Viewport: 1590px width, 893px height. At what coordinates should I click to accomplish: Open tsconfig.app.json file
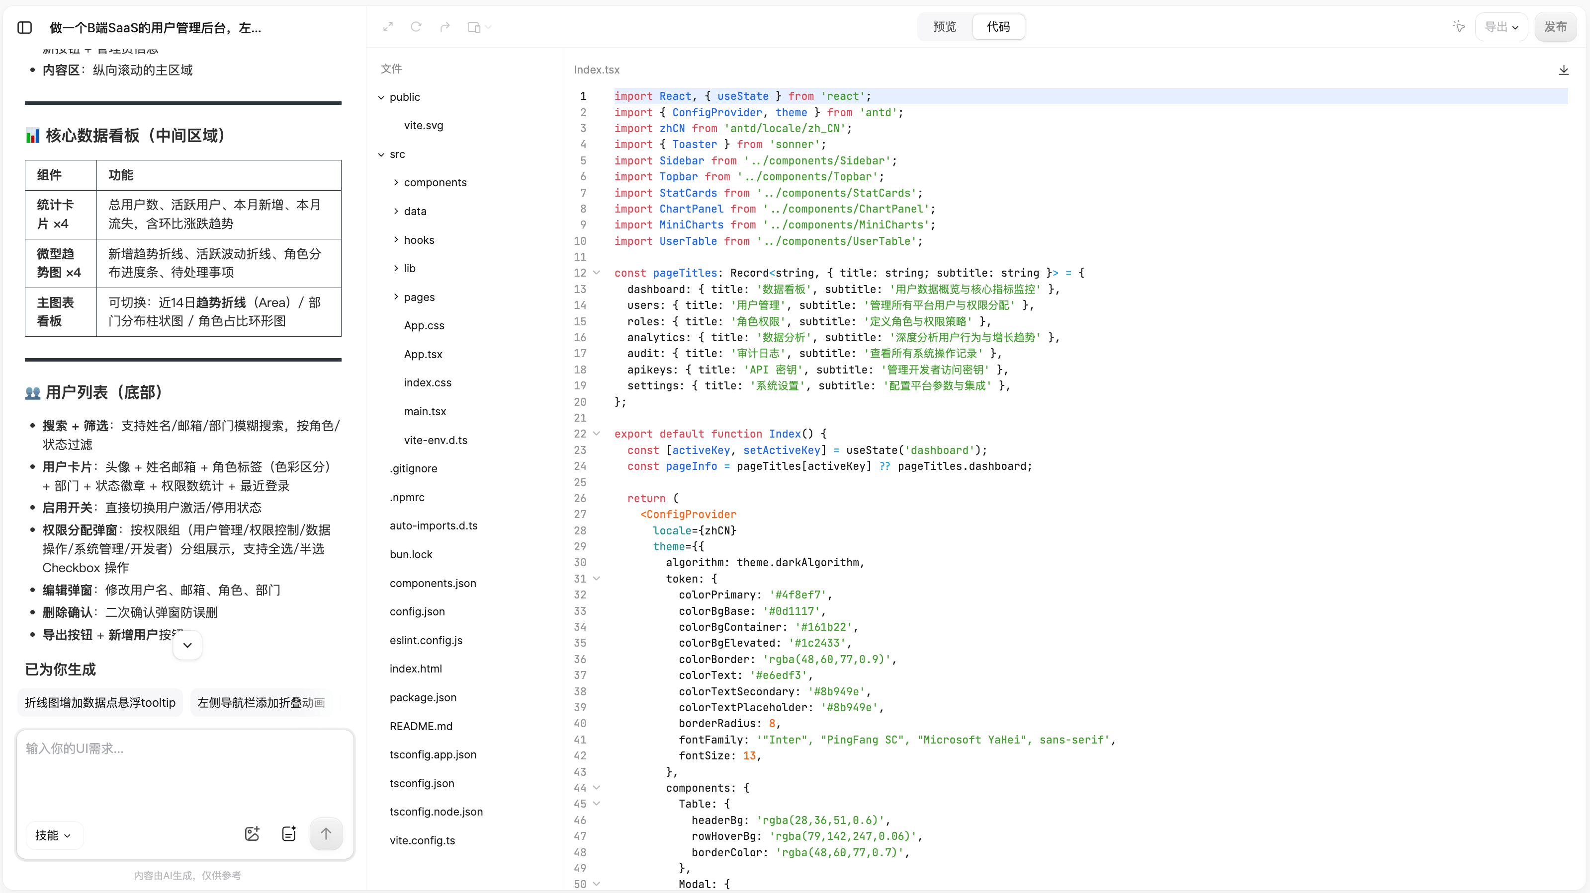tap(433, 754)
